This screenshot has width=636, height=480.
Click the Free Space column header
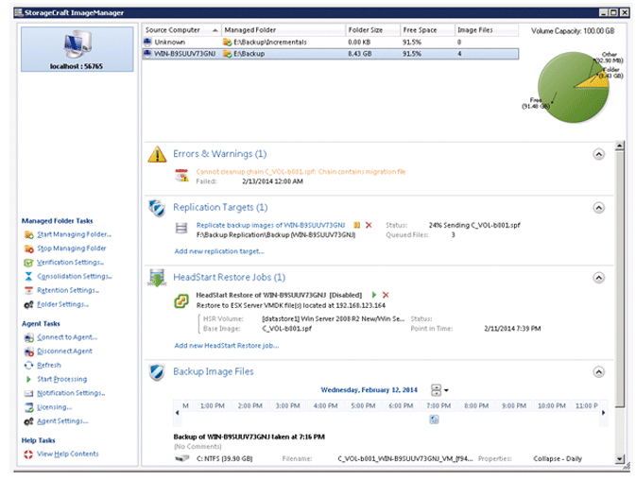[x=427, y=30]
